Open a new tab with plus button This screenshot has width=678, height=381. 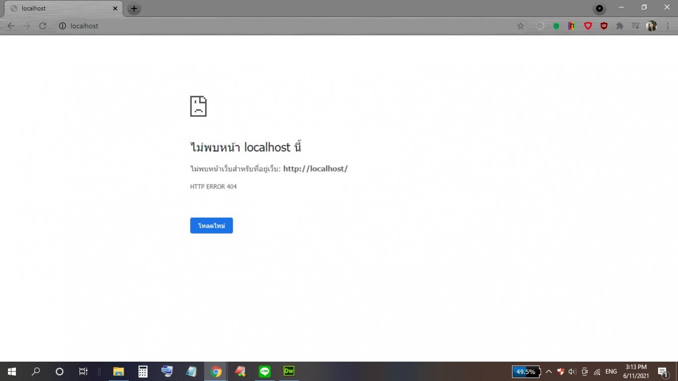[134, 8]
